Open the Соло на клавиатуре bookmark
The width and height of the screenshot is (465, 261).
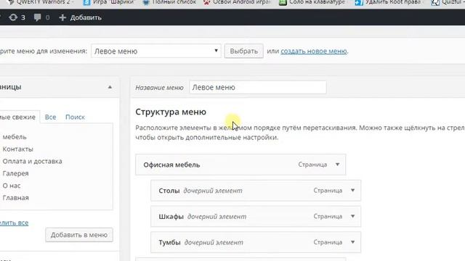pyautogui.click(x=312, y=2)
